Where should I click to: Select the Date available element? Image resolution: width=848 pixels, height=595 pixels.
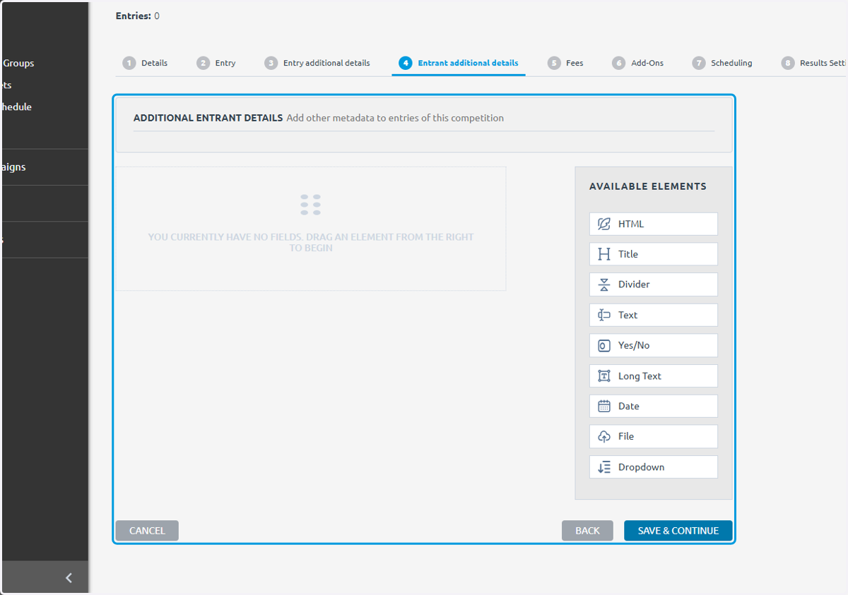tap(654, 406)
